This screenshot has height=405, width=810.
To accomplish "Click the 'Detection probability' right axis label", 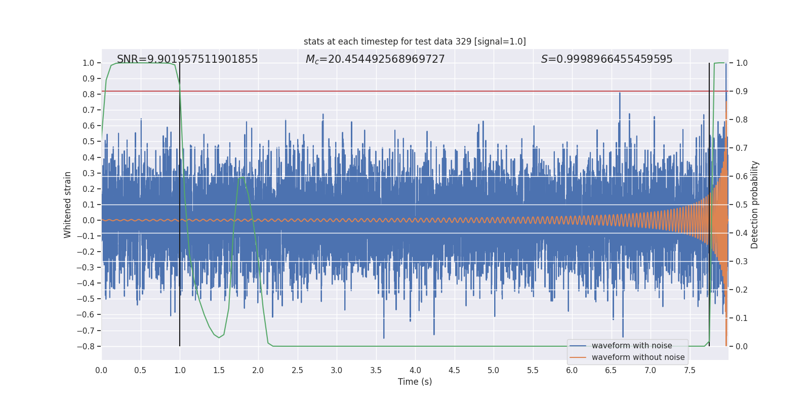I will click(x=755, y=205).
